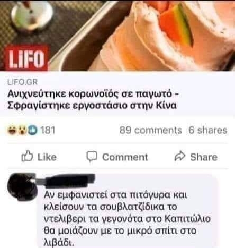Open the article headline about κορωνοϊός σε παγωτό
Screen dimensions: 235x248
click(93, 100)
